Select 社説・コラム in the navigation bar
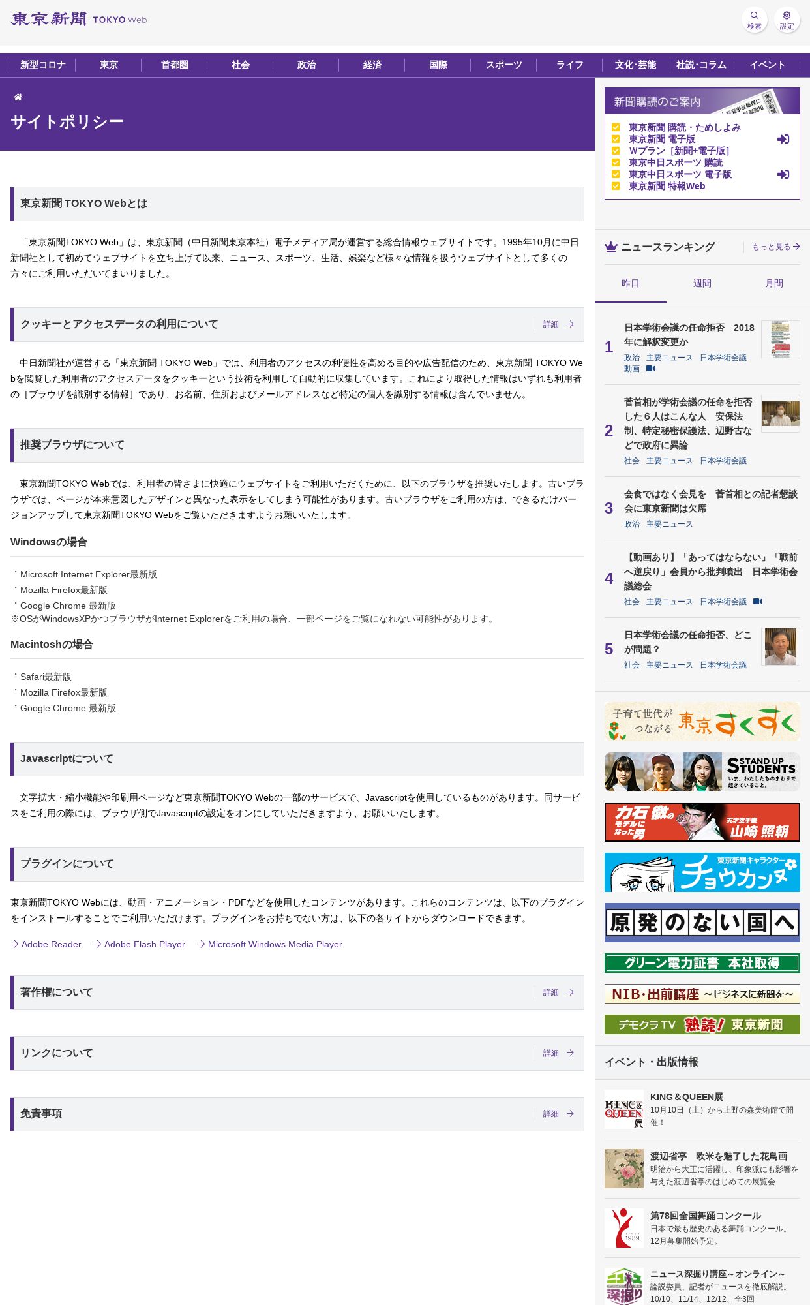 pos(702,65)
